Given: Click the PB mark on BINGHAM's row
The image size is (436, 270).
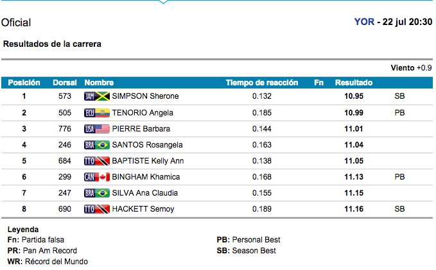Looking at the screenshot, I should [x=399, y=177].
